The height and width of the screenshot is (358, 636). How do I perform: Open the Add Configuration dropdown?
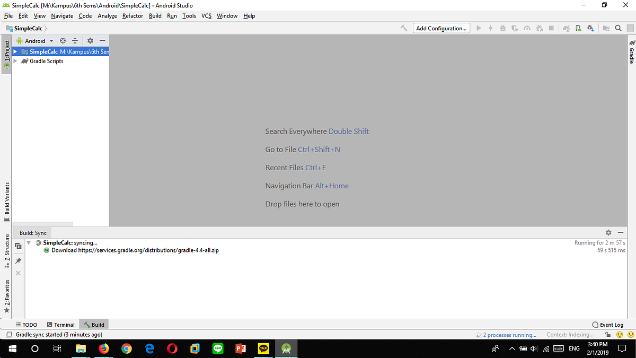click(x=441, y=28)
